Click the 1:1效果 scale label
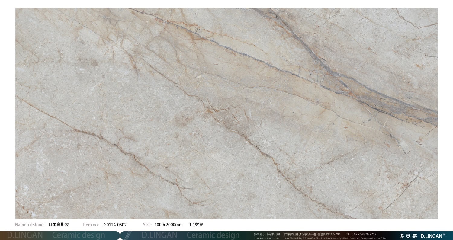This screenshot has width=453, height=240. click(196, 225)
